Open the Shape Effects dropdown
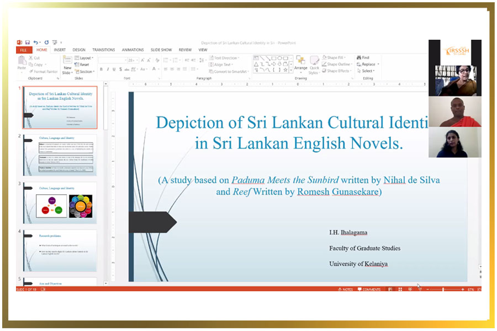The height and width of the screenshot is (331, 497). pos(337,71)
